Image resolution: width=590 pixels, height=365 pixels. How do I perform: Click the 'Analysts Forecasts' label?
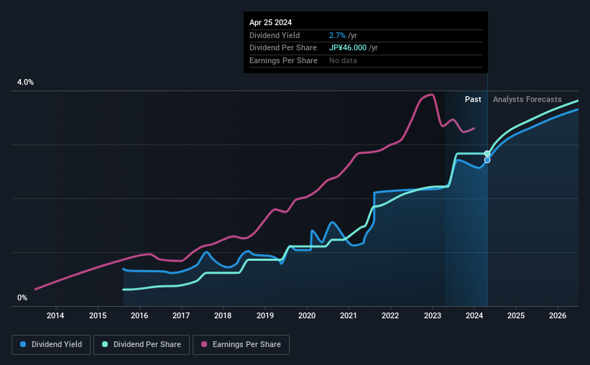pos(527,99)
